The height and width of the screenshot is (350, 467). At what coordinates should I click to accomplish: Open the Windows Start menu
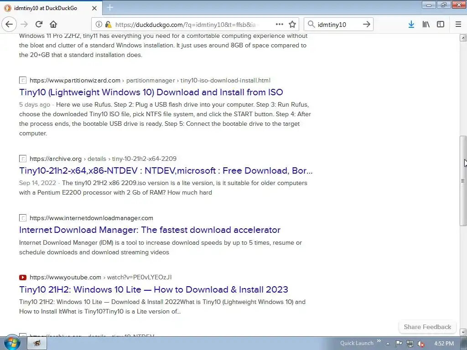pyautogui.click(x=12, y=343)
